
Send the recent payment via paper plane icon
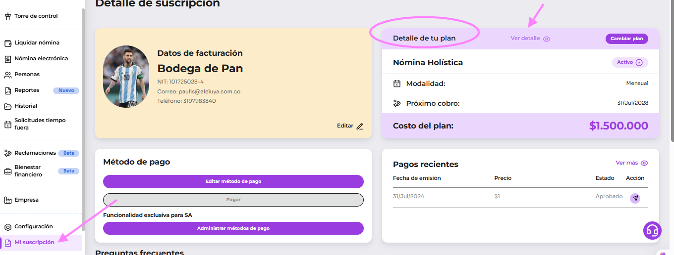click(x=635, y=198)
